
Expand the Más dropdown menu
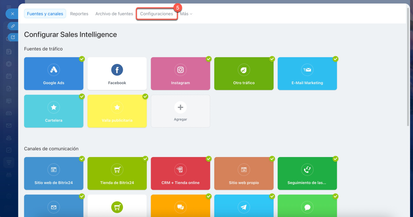[x=186, y=14]
